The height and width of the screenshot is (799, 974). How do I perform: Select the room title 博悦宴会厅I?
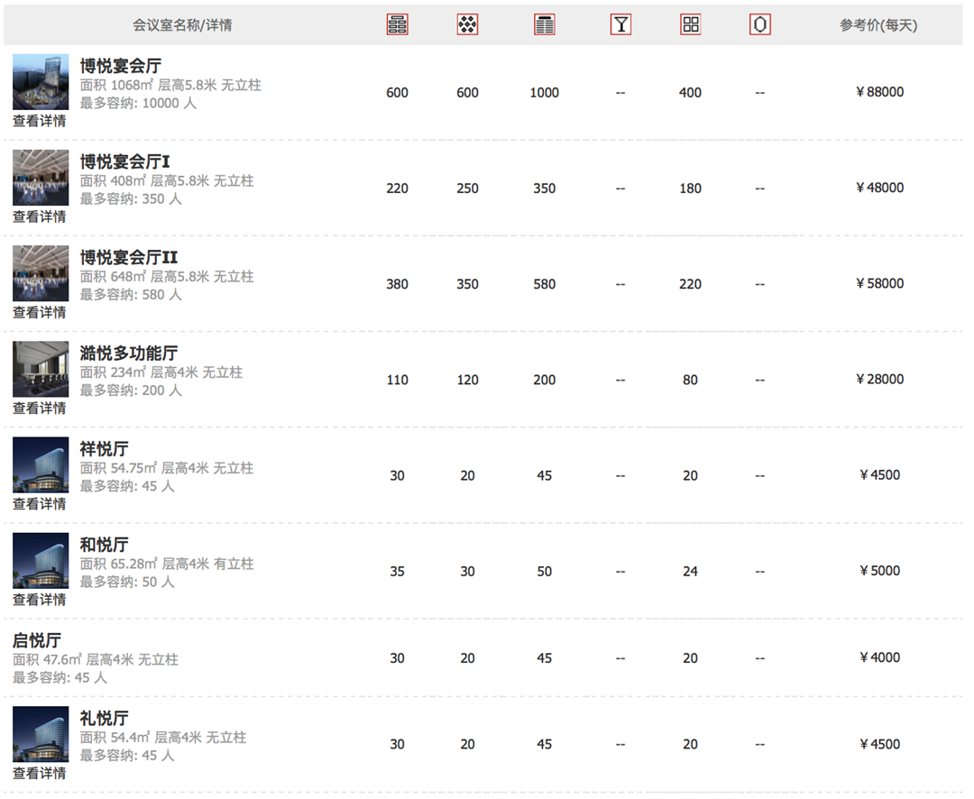pos(124,161)
